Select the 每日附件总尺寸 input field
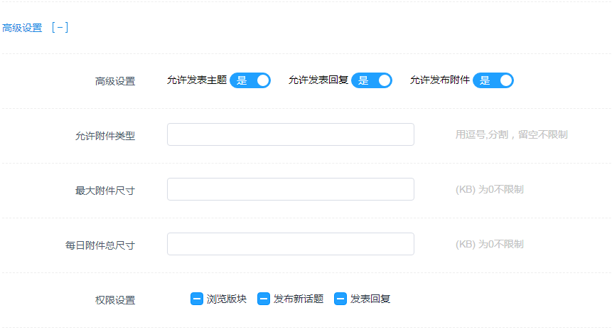612x330 pixels. tap(290, 244)
